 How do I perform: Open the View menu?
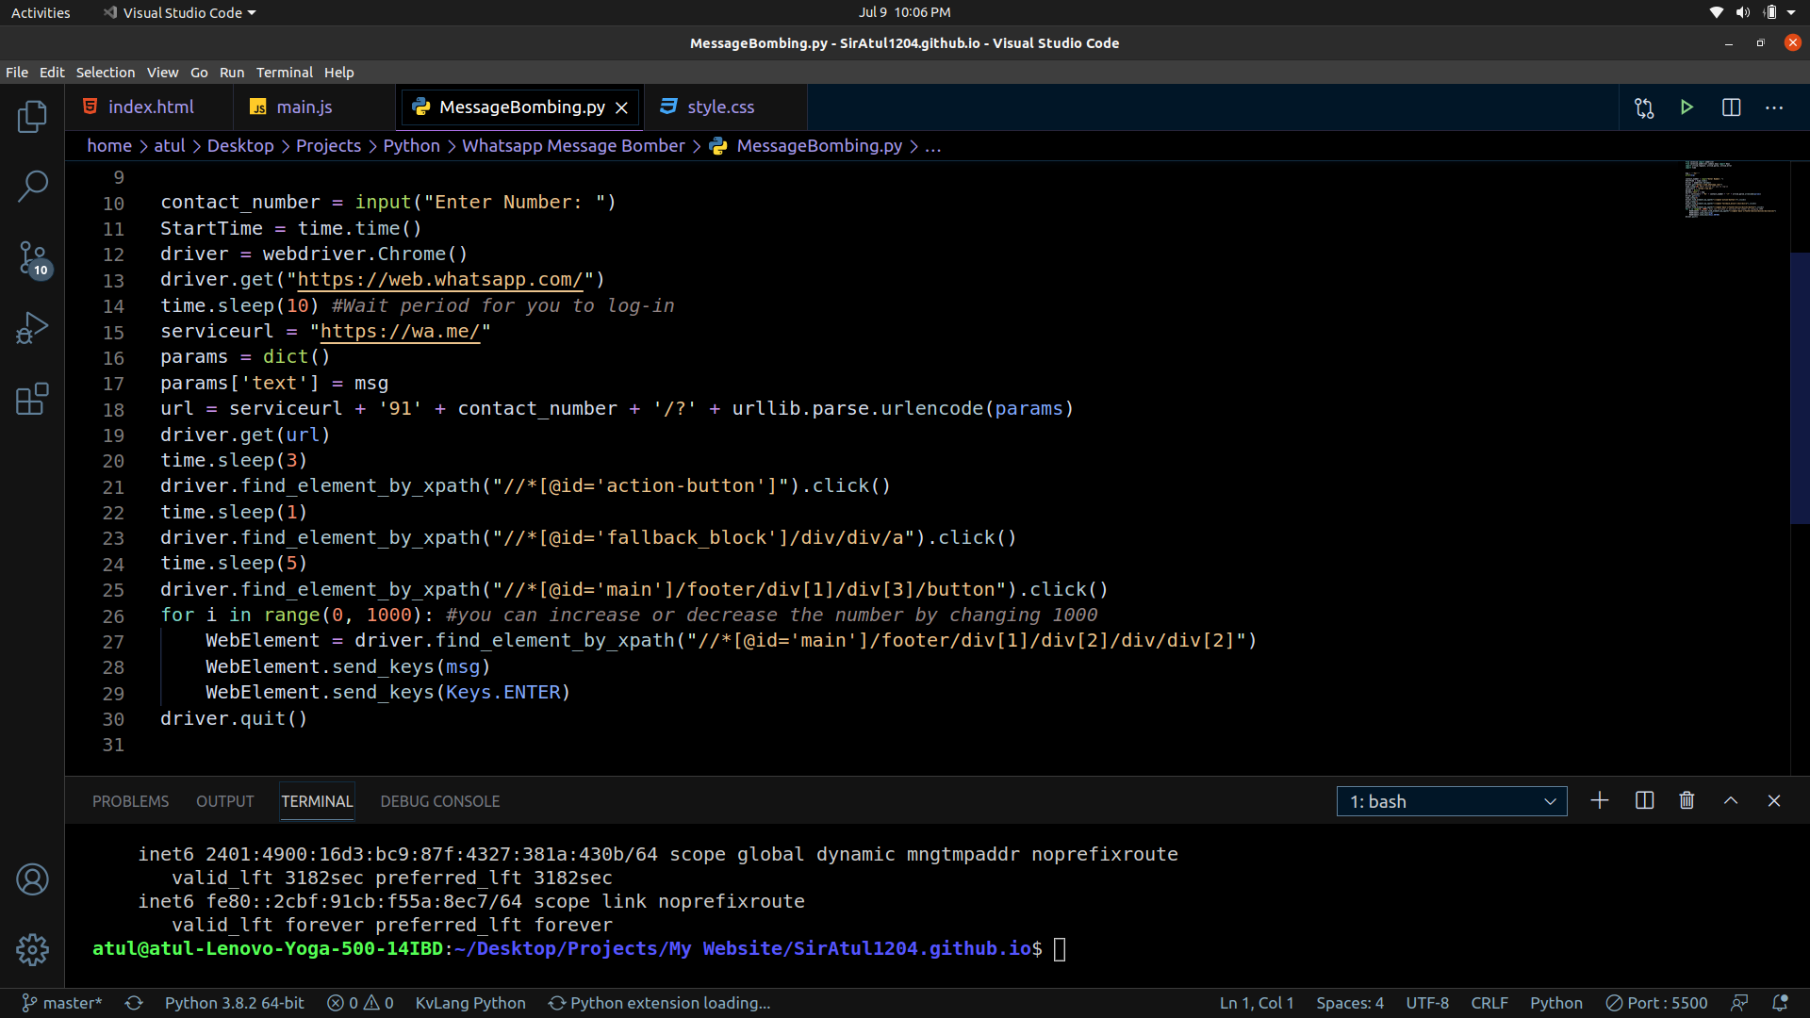click(x=162, y=73)
